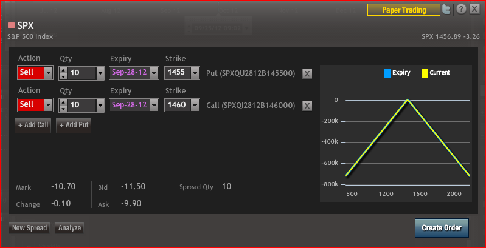486x248 pixels.
Task: Click the Twitter bird icon
Action: pyautogui.click(x=446, y=10)
